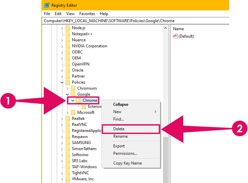Click the OEM folder icon
The image size is (248, 183).
point(68,58)
